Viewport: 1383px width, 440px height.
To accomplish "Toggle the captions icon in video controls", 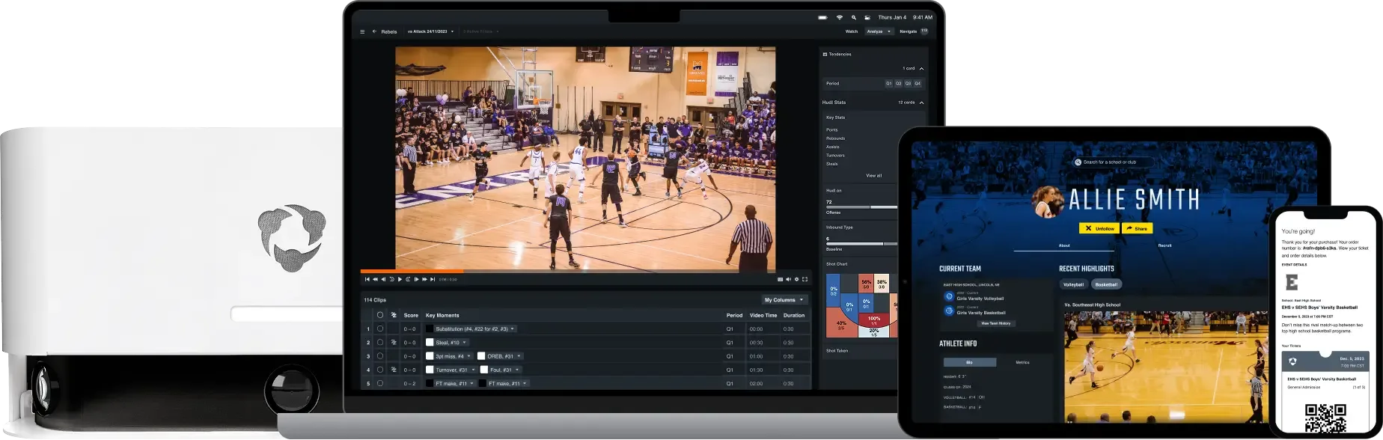I will [780, 279].
